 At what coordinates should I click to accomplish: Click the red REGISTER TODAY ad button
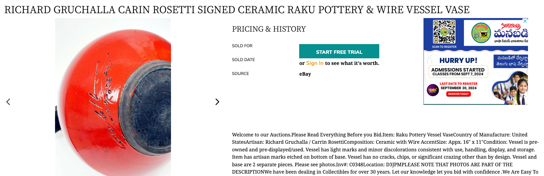tap(458, 94)
